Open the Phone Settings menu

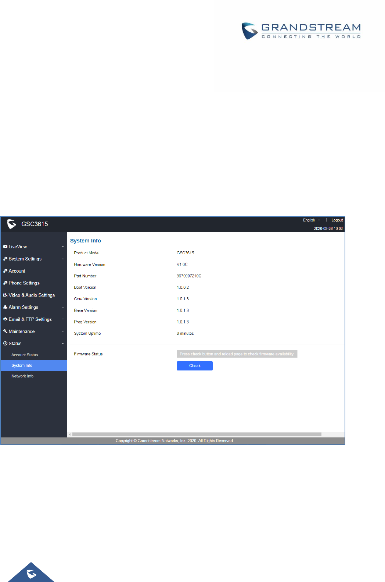pyautogui.click(x=34, y=283)
